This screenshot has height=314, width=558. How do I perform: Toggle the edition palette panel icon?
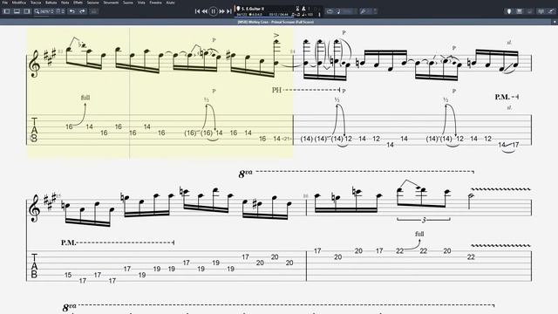6,11
